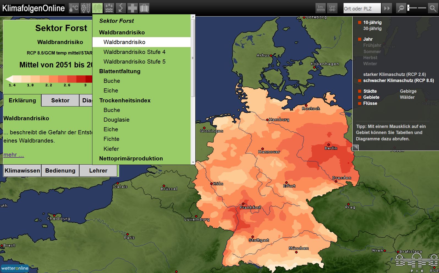Open the Sektor tab
The height and width of the screenshot is (273, 439).
click(60, 100)
